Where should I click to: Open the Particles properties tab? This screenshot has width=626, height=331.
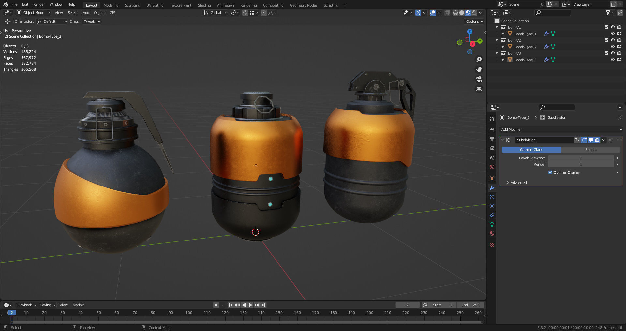pyautogui.click(x=492, y=197)
